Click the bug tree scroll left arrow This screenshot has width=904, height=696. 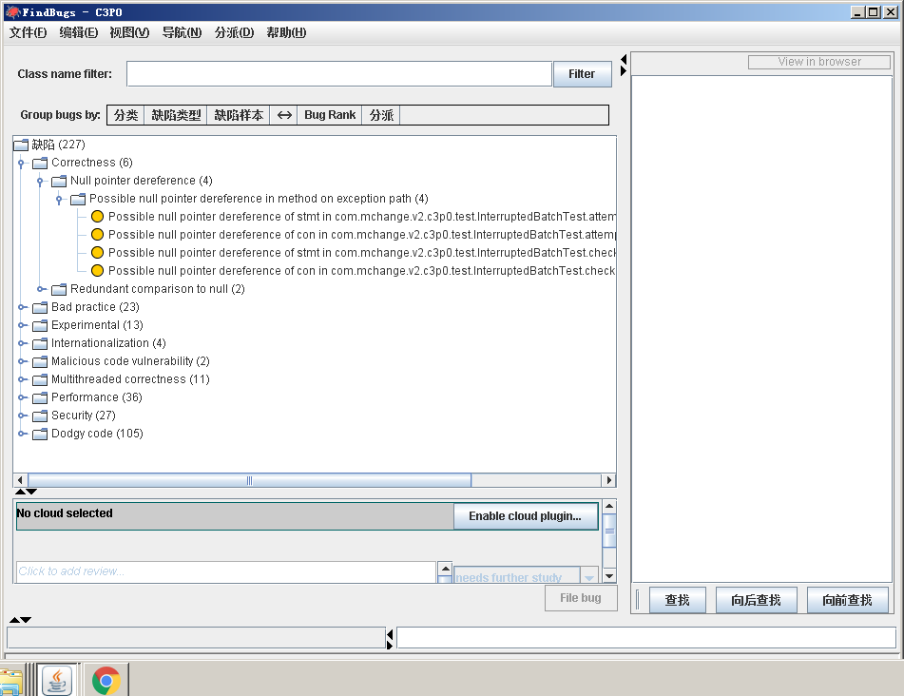point(20,480)
